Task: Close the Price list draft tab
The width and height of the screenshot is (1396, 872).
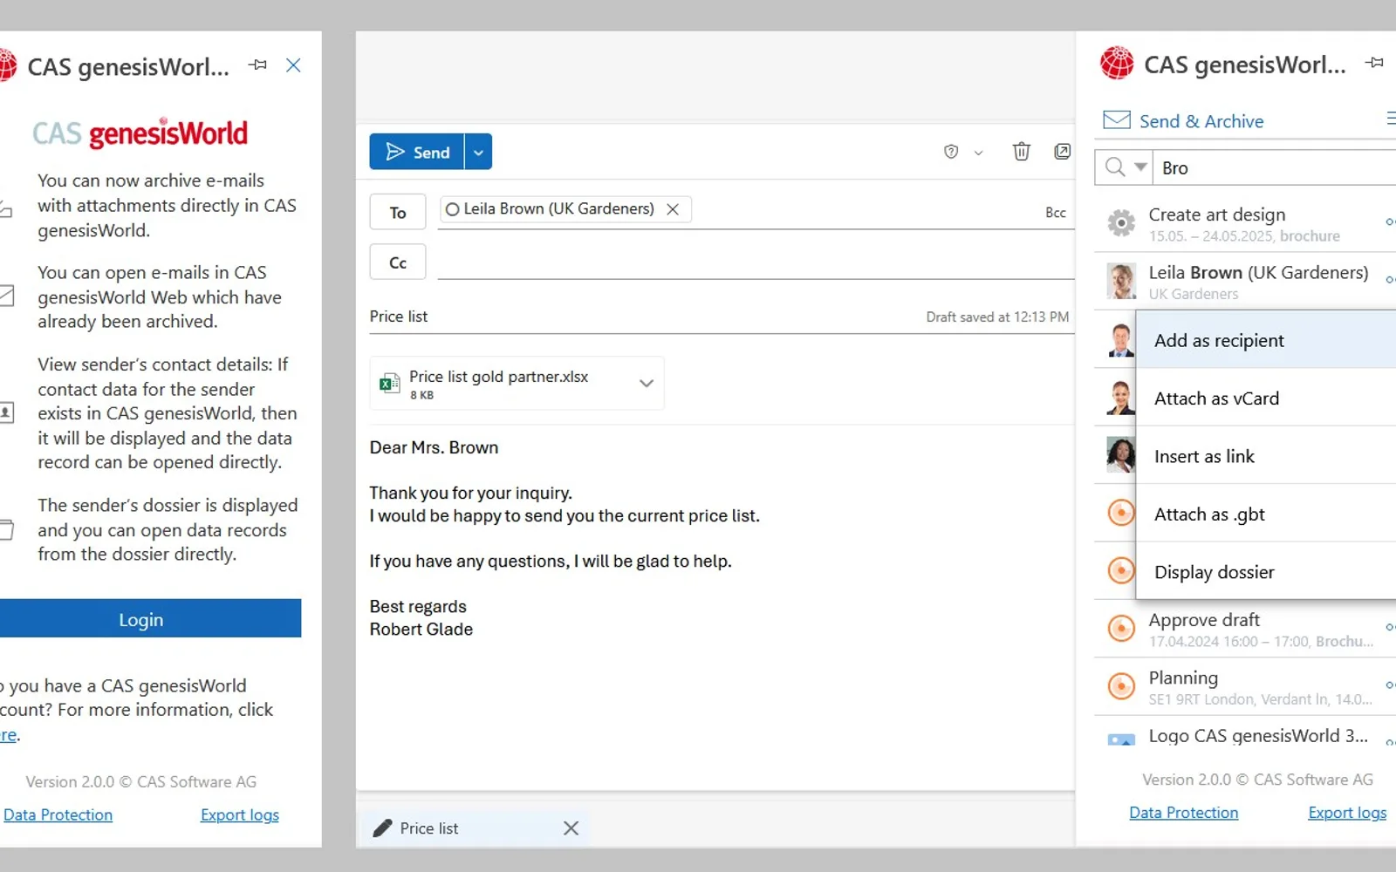Action: point(571,828)
